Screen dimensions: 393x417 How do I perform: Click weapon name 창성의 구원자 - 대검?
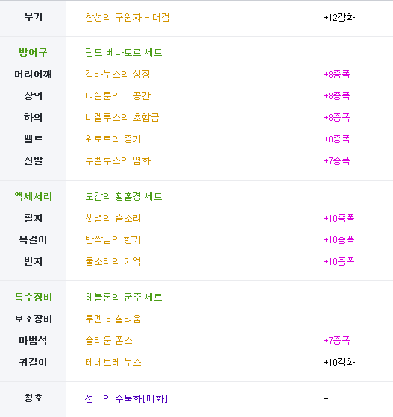127,18
